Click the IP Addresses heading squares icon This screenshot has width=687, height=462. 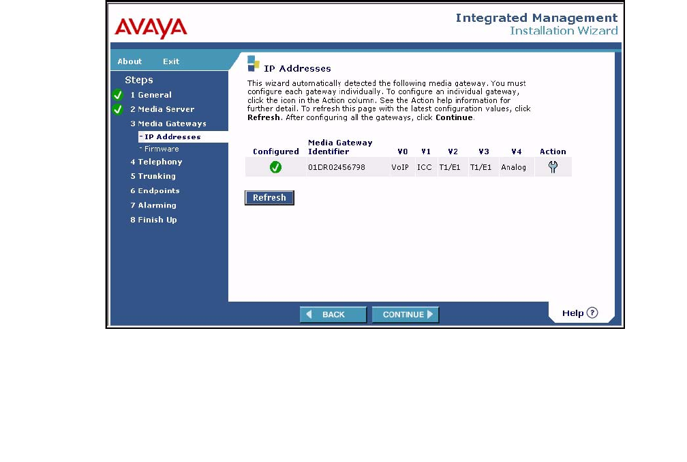[254, 63]
